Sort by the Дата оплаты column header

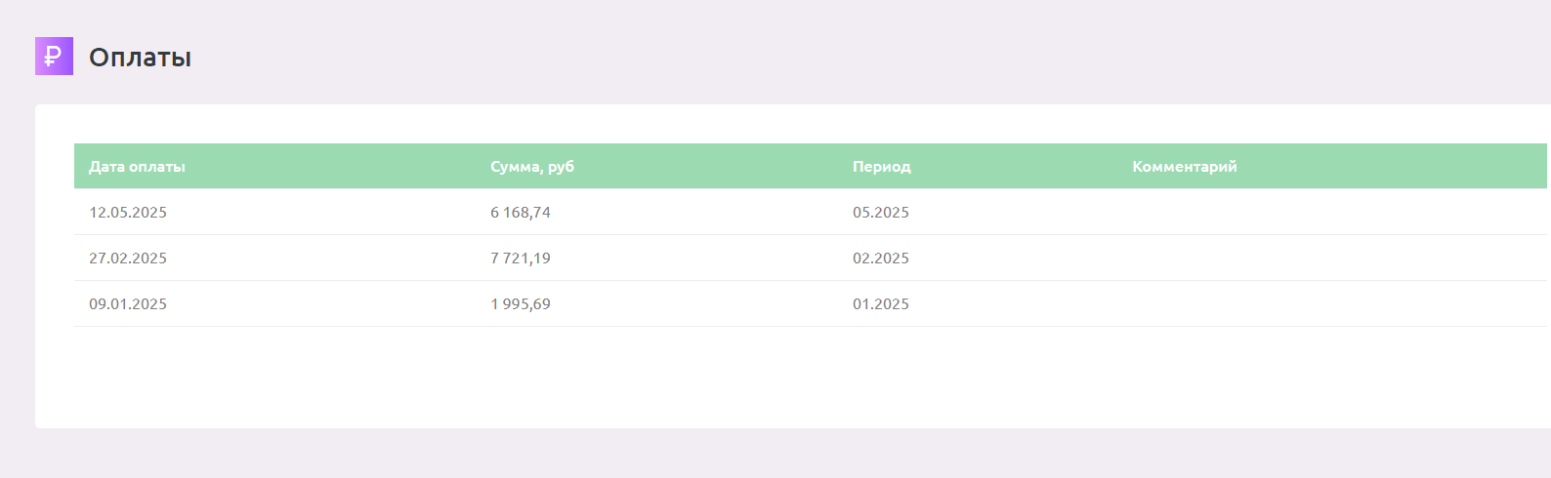point(137,167)
